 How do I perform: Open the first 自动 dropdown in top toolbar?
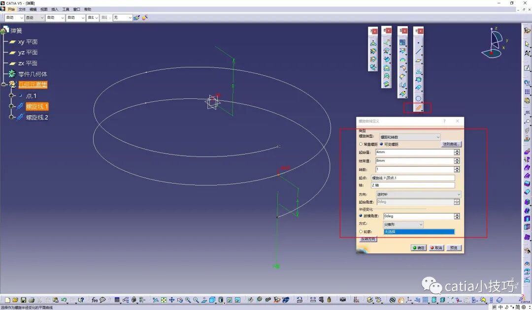pos(14,17)
